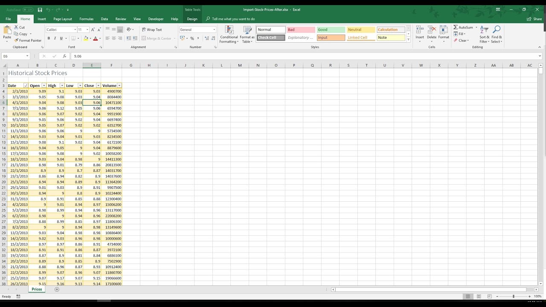Apply the Check Cell style
This screenshot has width=546, height=307.
click(270, 38)
